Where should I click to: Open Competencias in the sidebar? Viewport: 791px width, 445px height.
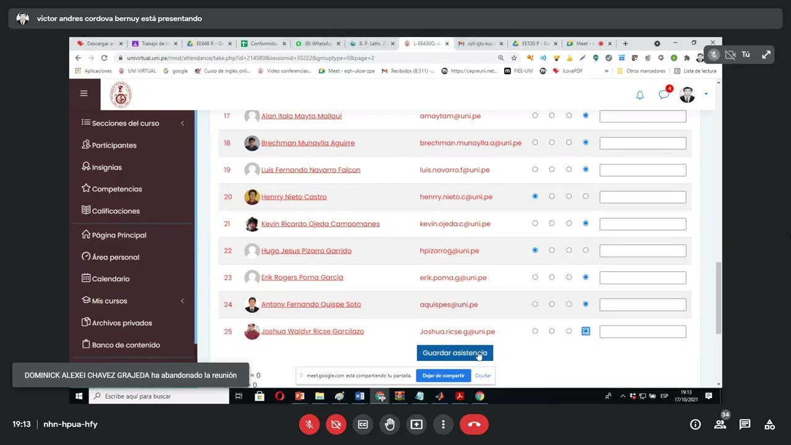pos(112,189)
